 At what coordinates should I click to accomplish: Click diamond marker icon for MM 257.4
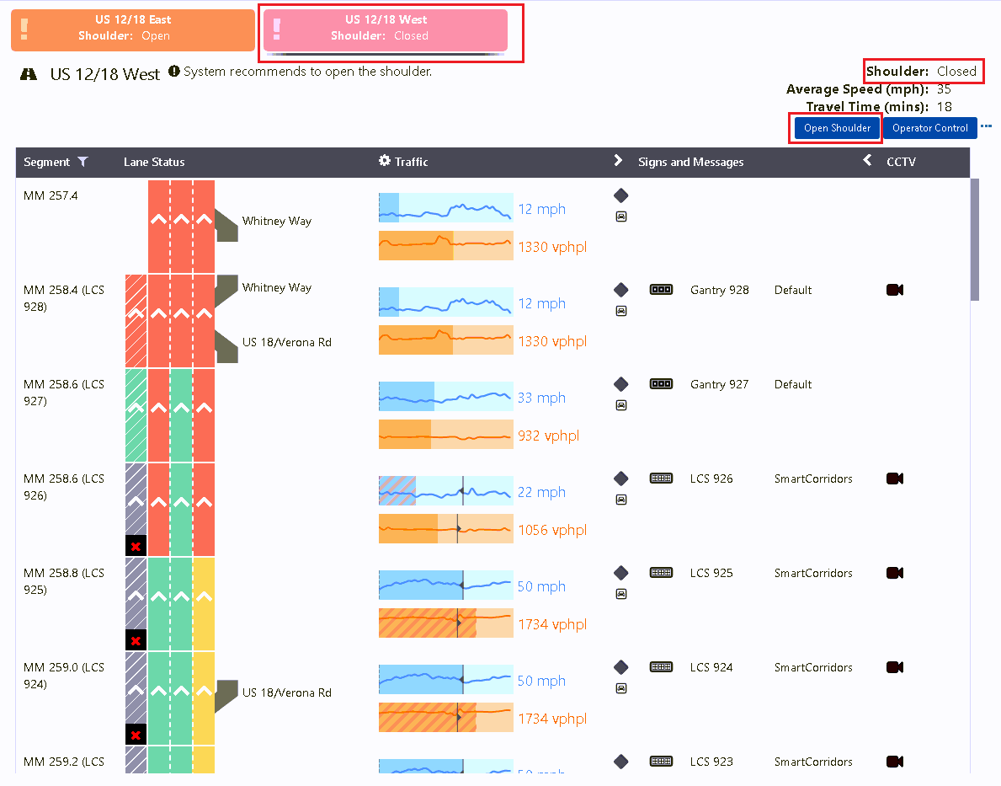[620, 195]
